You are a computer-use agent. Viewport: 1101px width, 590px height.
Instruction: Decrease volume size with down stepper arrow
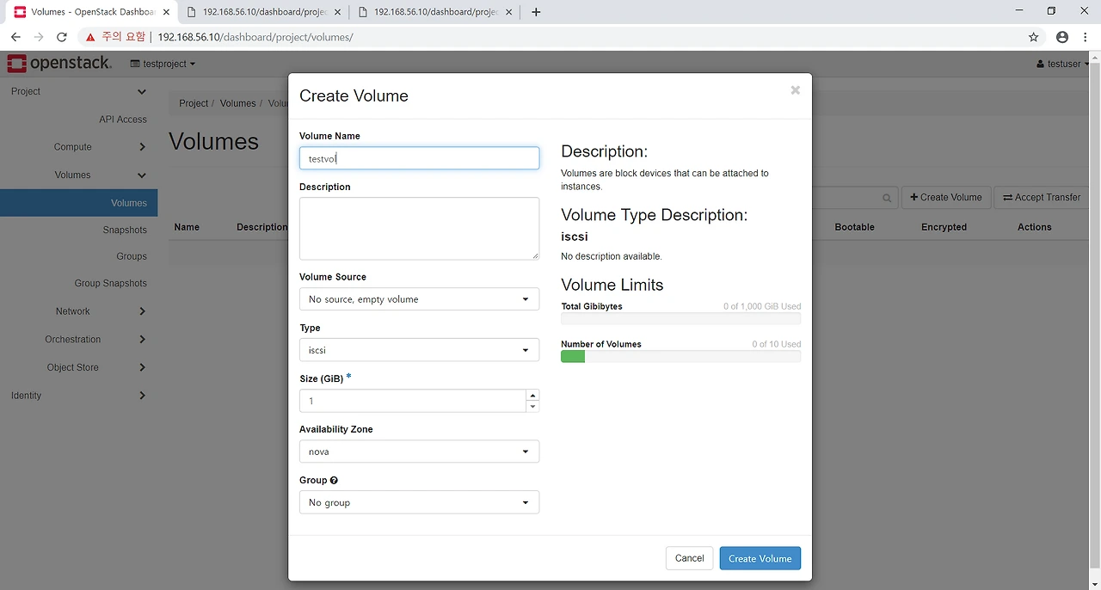(x=533, y=407)
